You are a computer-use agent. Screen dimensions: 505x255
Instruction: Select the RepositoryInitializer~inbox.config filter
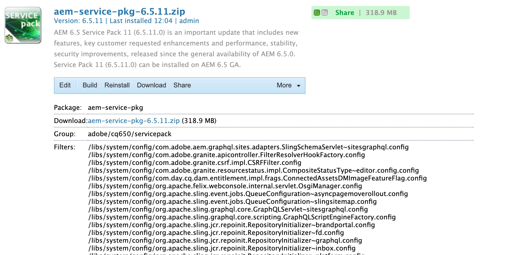(x=222, y=248)
